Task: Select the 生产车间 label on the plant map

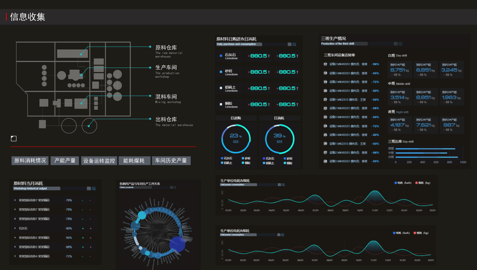Action: tap(166, 67)
